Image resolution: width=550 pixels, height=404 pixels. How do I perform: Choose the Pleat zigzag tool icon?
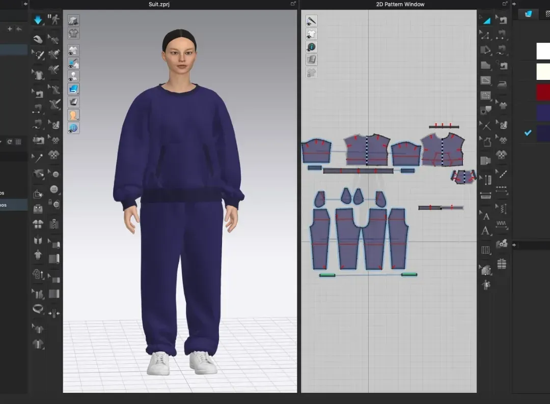502,224
